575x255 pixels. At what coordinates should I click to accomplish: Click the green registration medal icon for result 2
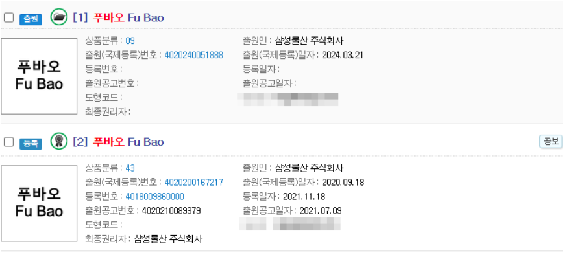pyautogui.click(x=58, y=141)
